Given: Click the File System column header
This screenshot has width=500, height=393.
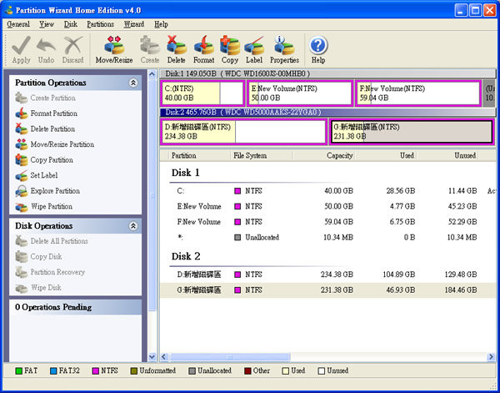Looking at the screenshot, I should pos(261,156).
